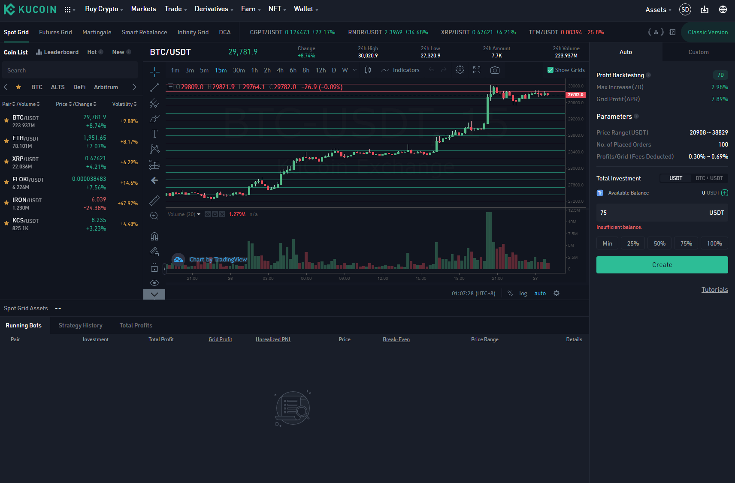Show next coin category with right chevron
Image resolution: width=735 pixels, height=483 pixels.
click(134, 87)
